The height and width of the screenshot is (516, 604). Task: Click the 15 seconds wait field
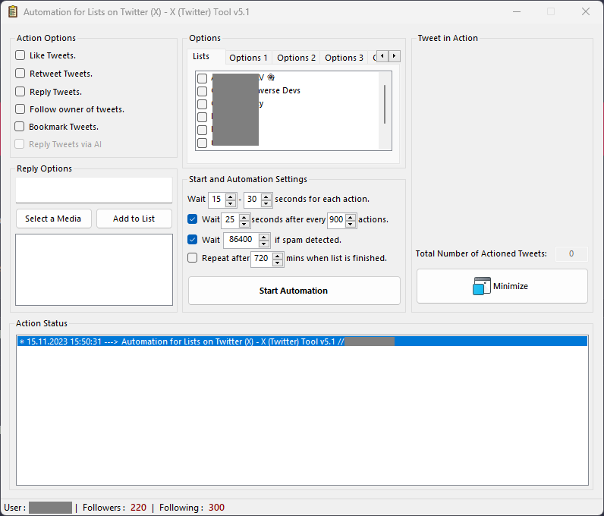tap(217, 200)
